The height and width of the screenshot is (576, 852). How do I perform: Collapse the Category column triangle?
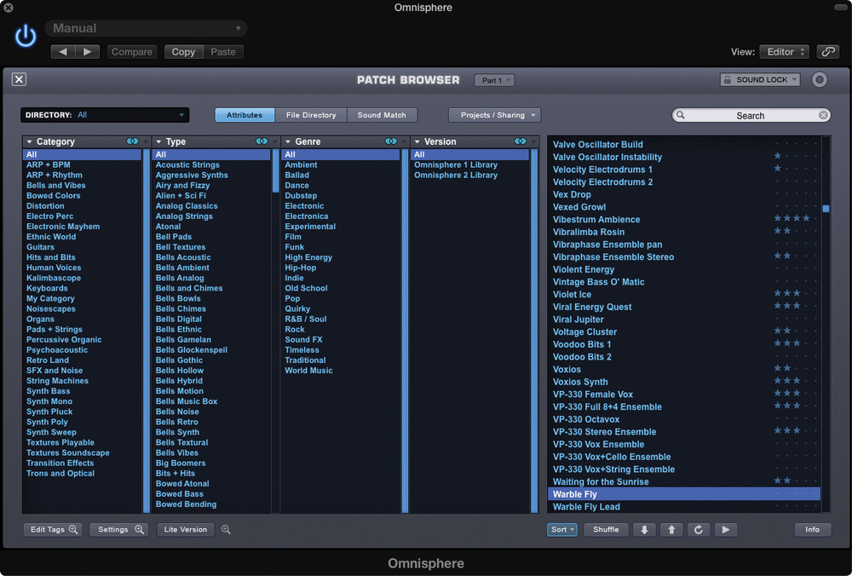pyautogui.click(x=29, y=141)
